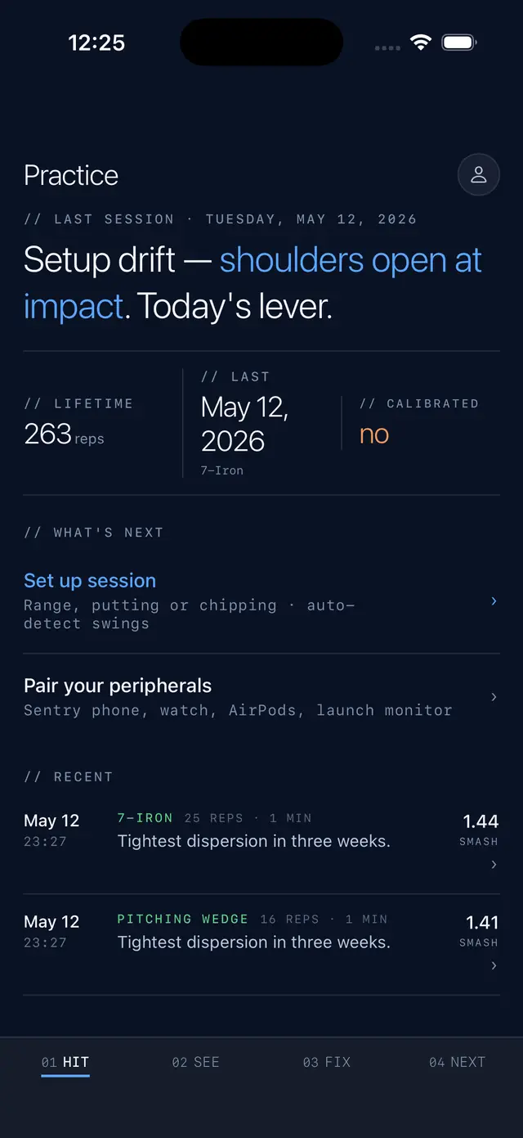Select the 01 HIT tab
The height and width of the screenshot is (1138, 523).
click(65, 1062)
